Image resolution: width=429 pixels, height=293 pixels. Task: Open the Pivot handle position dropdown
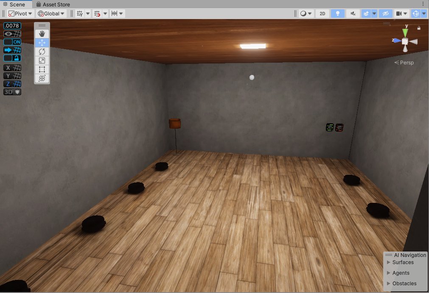(20, 14)
